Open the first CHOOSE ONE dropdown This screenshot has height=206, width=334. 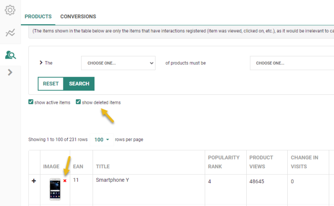[118, 63]
